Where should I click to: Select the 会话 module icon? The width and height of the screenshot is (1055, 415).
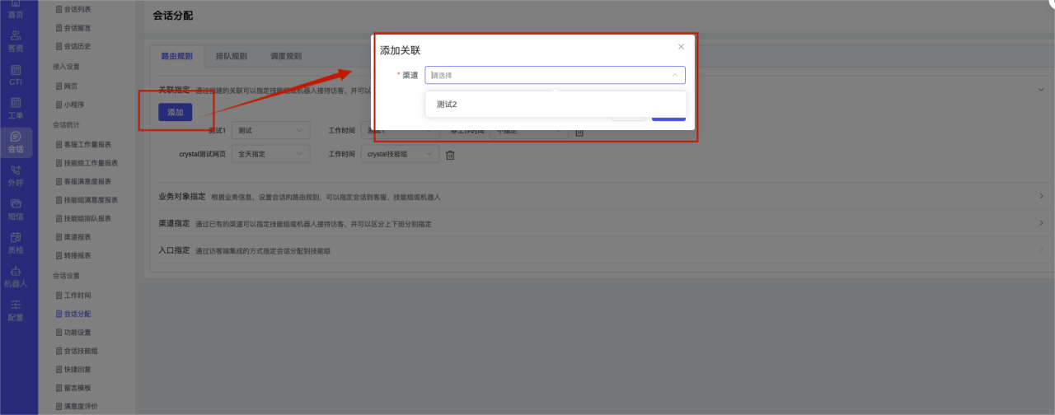coord(16,142)
